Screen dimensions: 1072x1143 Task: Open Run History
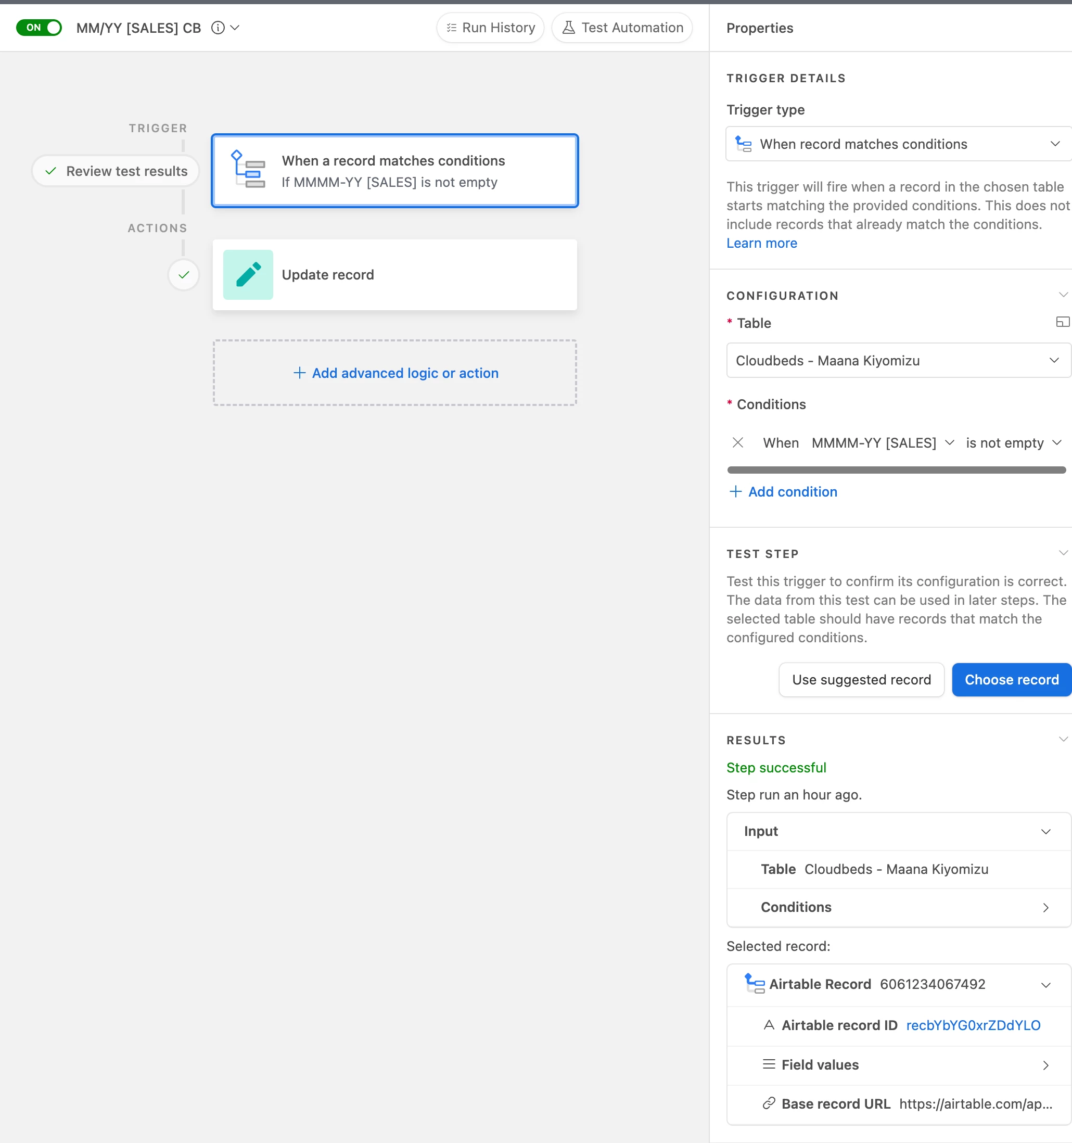coord(490,28)
